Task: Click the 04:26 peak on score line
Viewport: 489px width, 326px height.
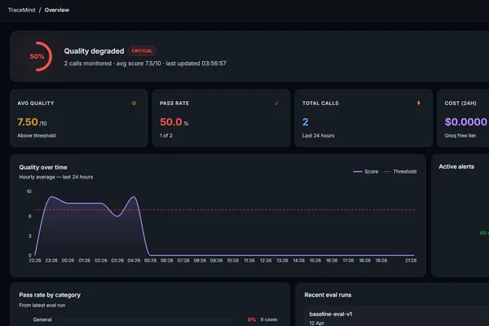Action: [134, 197]
